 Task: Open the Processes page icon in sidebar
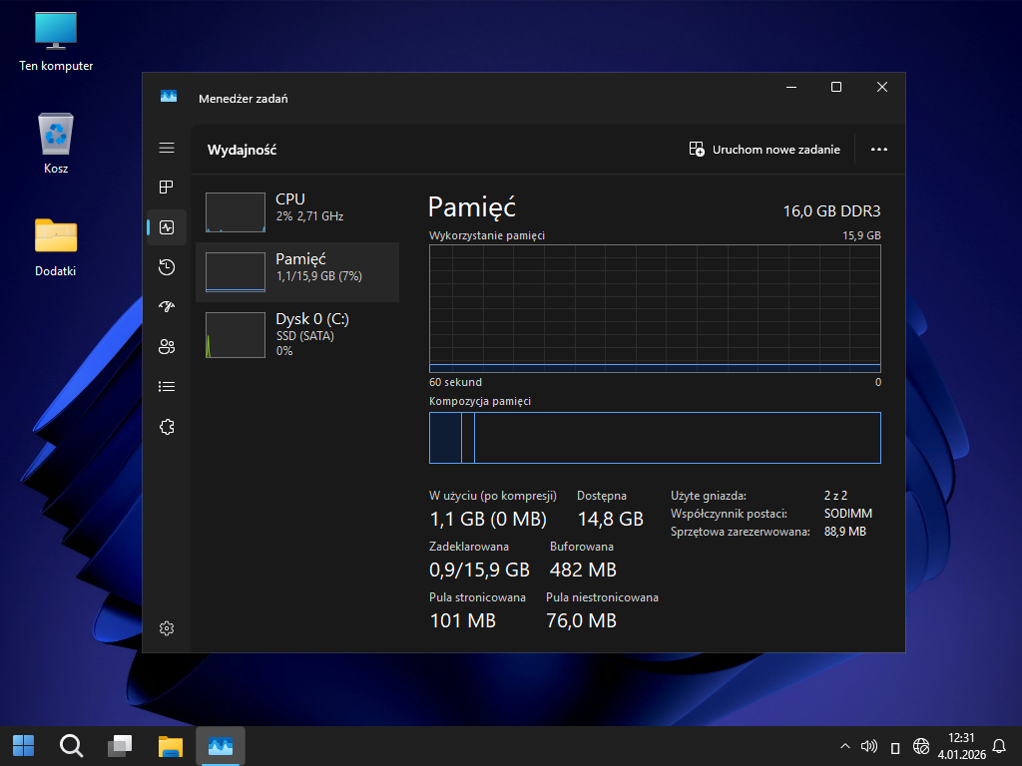(167, 188)
